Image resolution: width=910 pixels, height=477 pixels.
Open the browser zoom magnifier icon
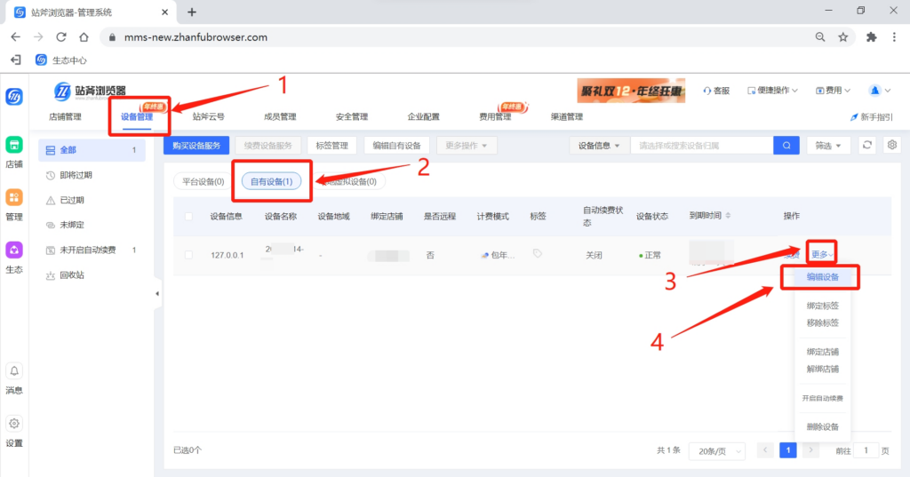click(820, 37)
